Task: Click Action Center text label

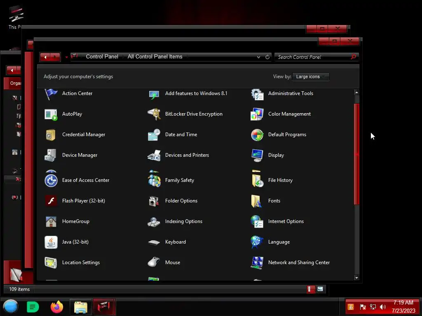Action: [77, 93]
